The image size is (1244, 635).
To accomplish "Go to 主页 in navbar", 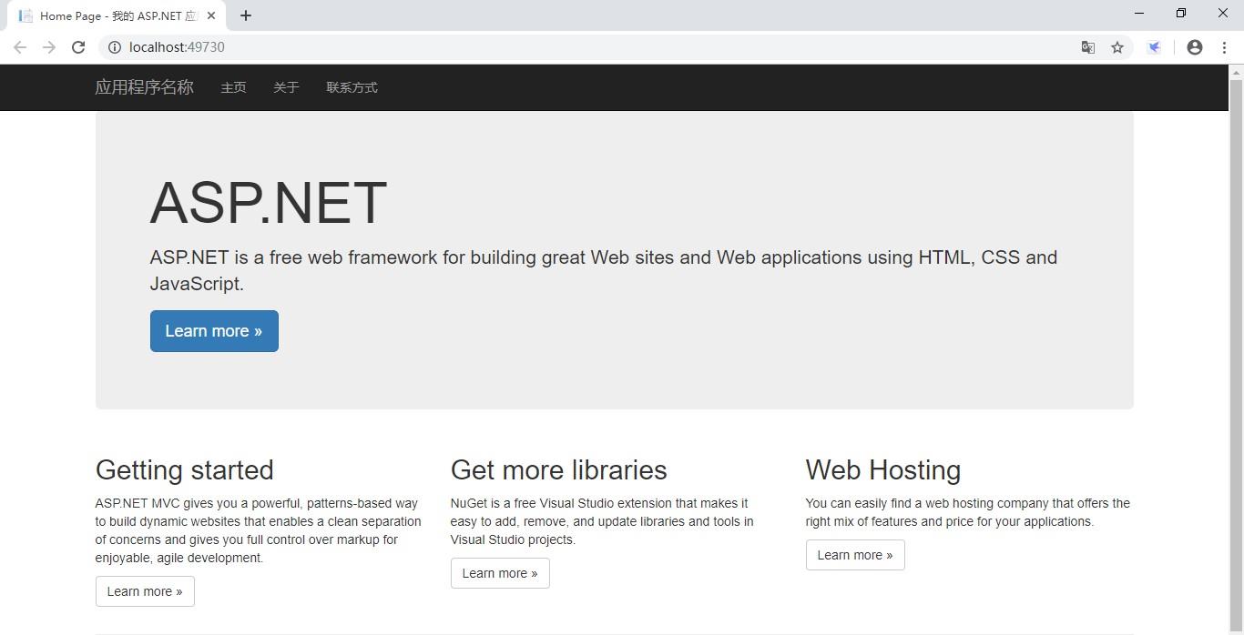I will coord(233,87).
